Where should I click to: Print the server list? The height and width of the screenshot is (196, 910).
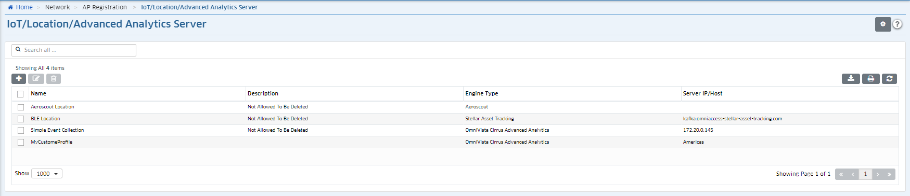pos(871,79)
